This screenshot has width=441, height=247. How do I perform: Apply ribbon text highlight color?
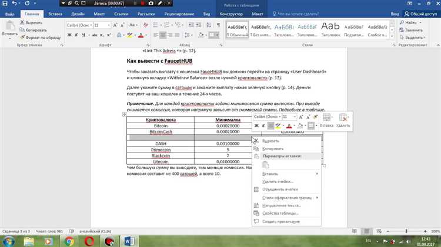coord(129,35)
